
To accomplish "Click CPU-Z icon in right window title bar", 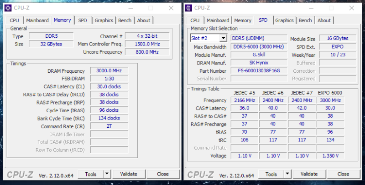I will pyautogui.click(x=189, y=8).
